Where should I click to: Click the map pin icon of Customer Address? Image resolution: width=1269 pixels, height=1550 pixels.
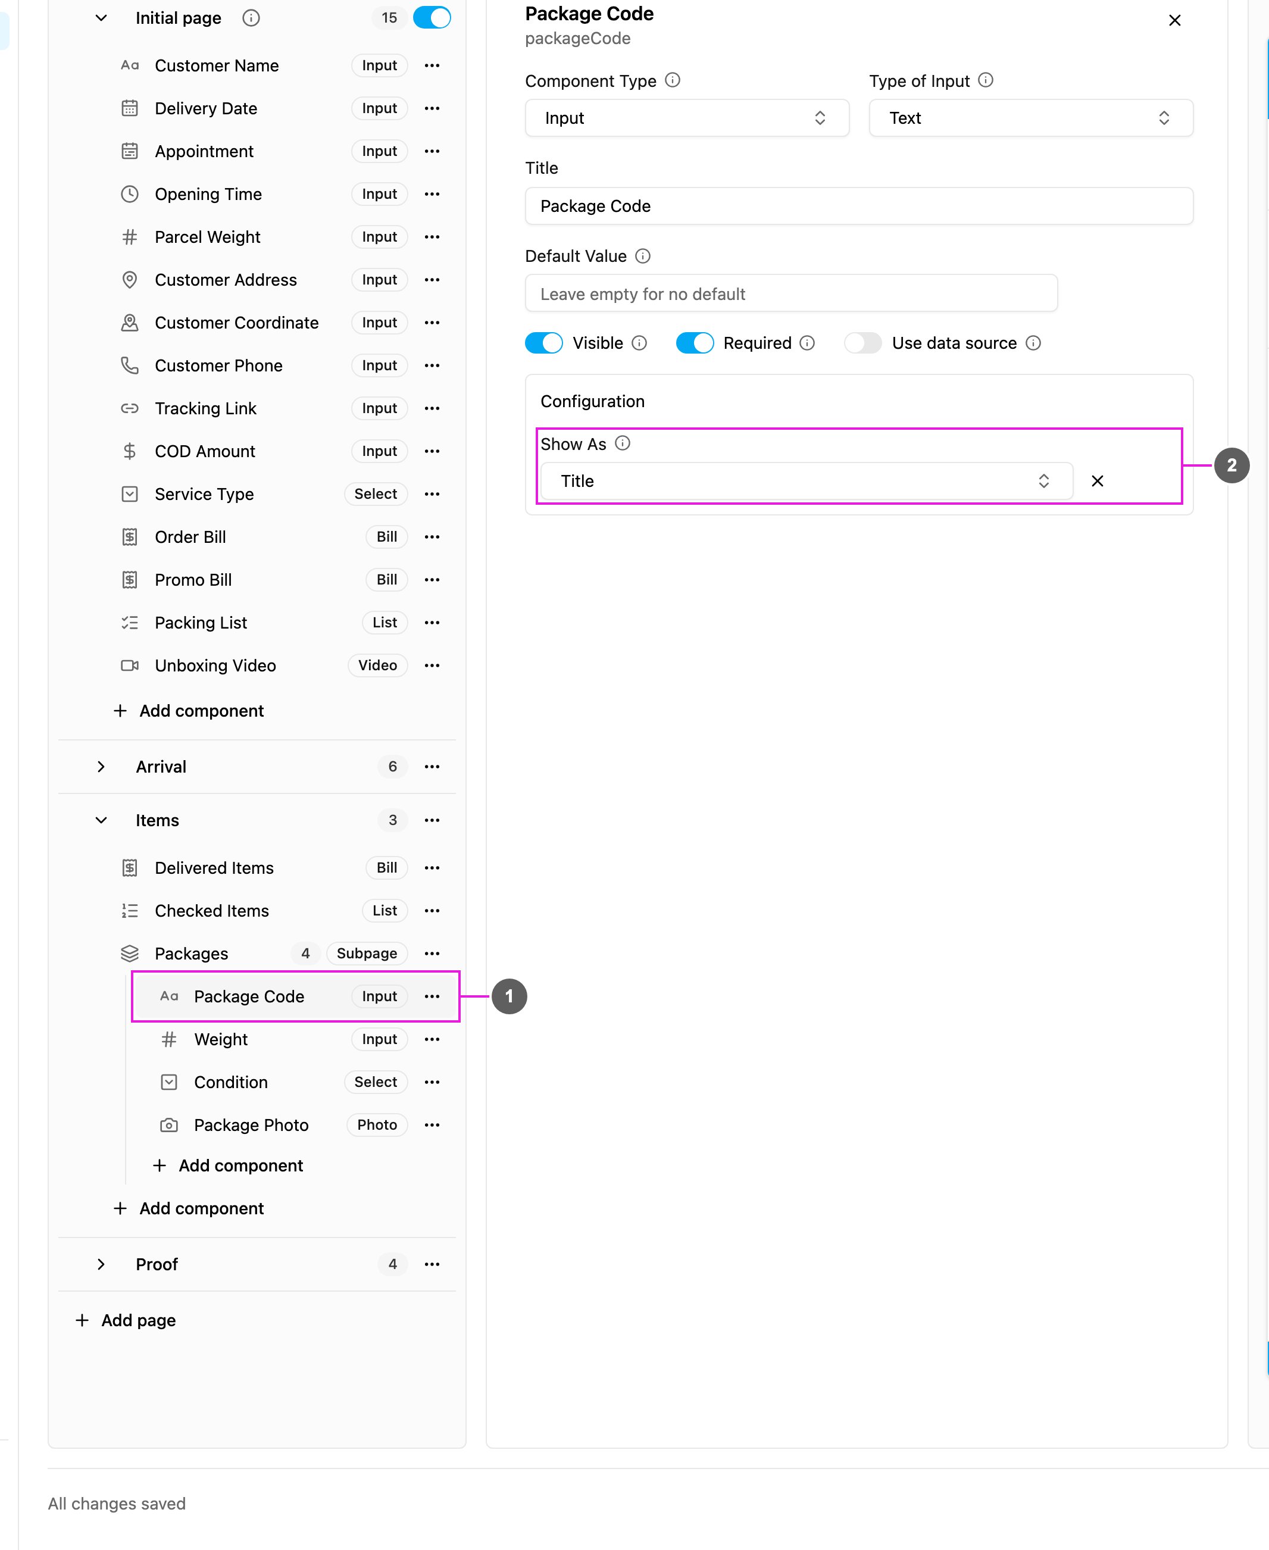[x=129, y=280]
